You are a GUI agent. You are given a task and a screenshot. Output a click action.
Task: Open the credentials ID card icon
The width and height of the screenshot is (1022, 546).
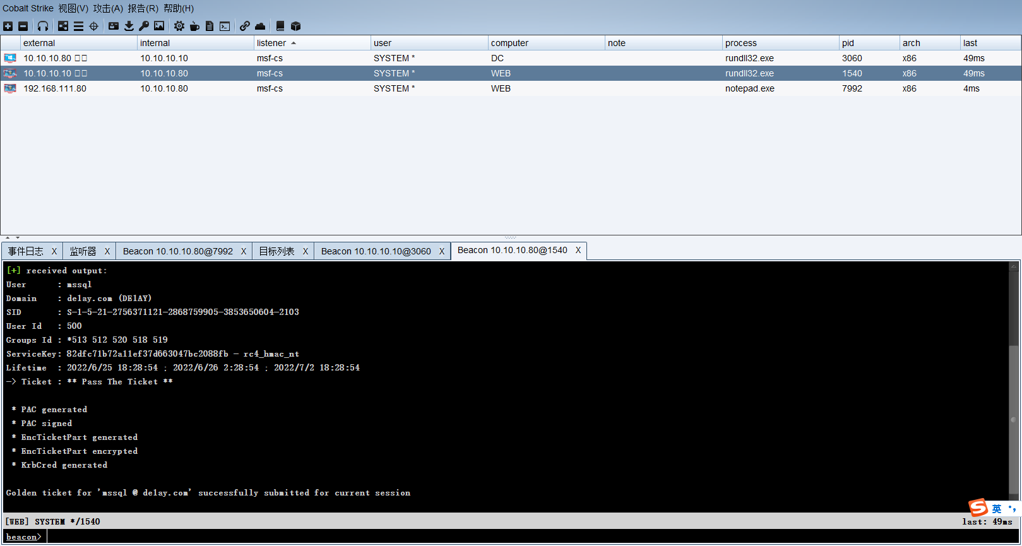tap(114, 26)
